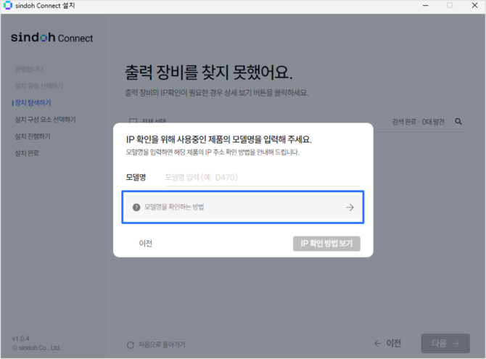Image resolution: width=486 pixels, height=359 pixels.
Task: Open 모델명을 확인하는 방법 help row
Action: (x=243, y=207)
